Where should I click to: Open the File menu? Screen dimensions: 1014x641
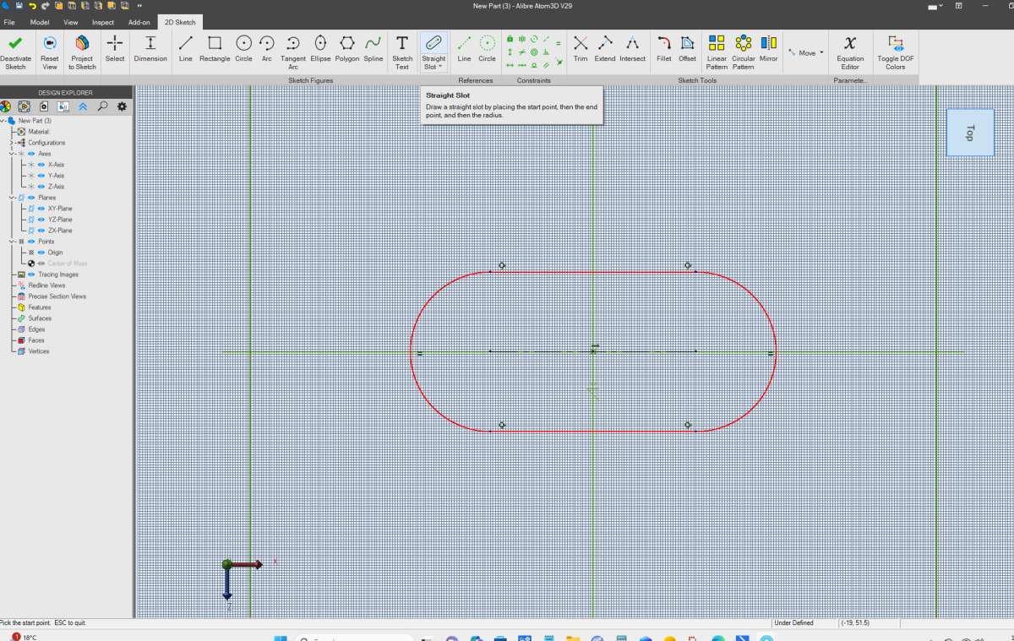click(9, 22)
